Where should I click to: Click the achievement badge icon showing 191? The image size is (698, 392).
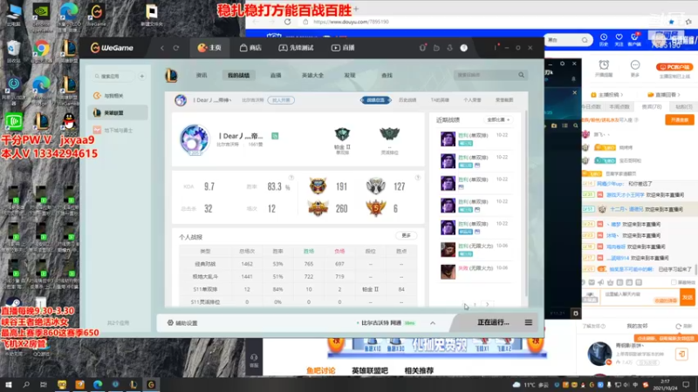pyautogui.click(x=318, y=186)
